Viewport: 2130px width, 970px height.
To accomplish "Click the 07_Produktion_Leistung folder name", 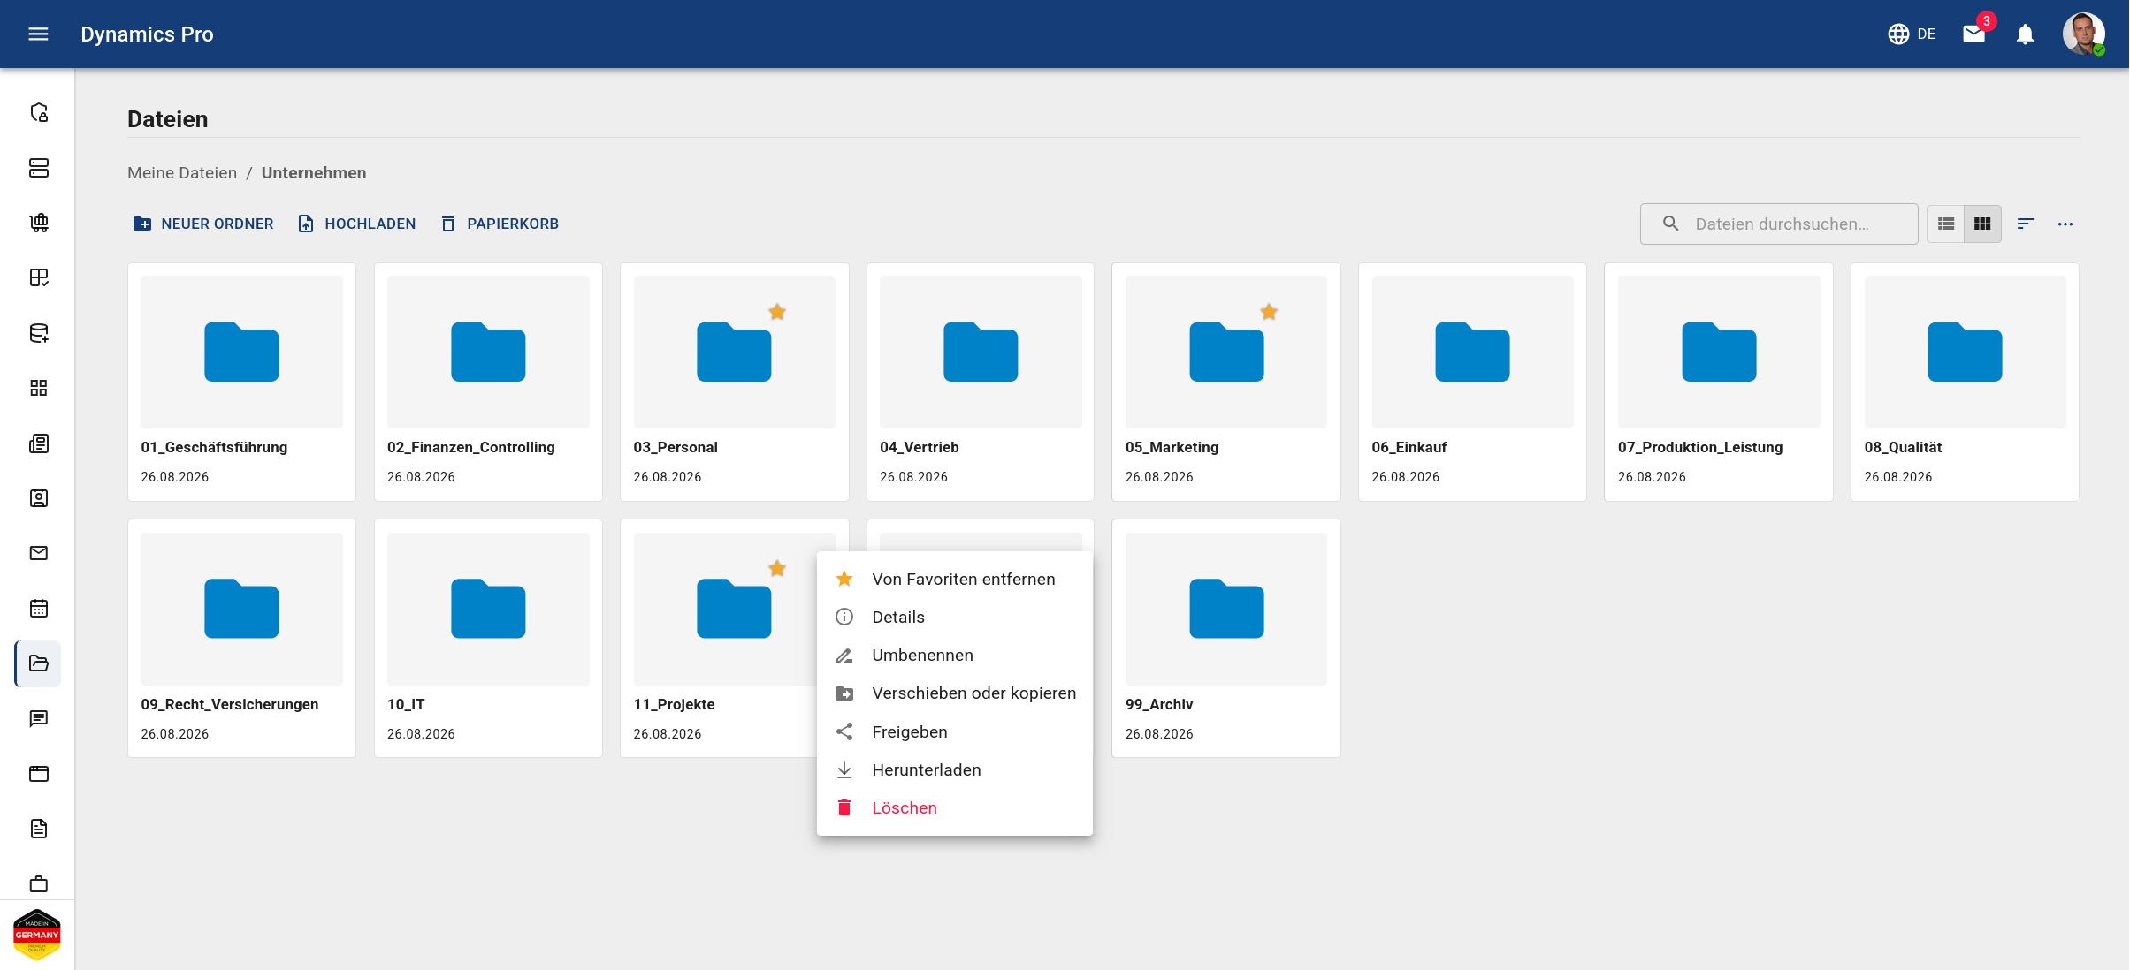I will pyautogui.click(x=1700, y=448).
